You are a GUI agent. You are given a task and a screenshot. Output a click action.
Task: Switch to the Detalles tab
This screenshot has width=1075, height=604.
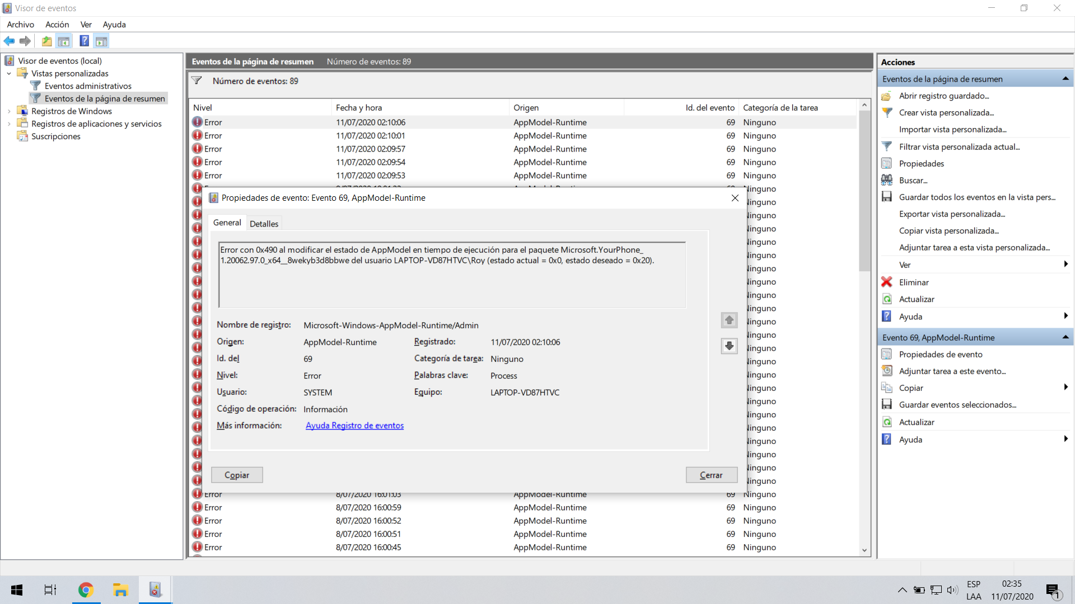point(264,224)
